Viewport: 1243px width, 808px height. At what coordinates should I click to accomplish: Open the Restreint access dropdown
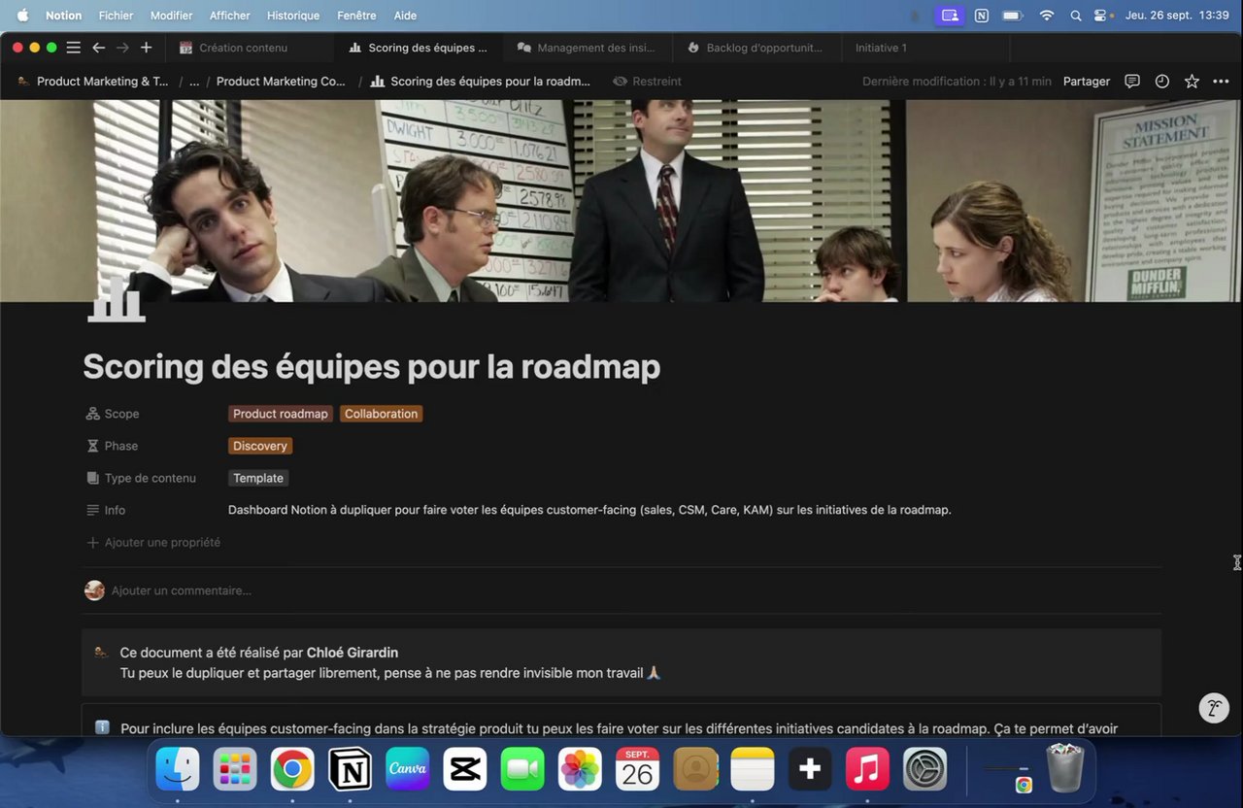(647, 82)
